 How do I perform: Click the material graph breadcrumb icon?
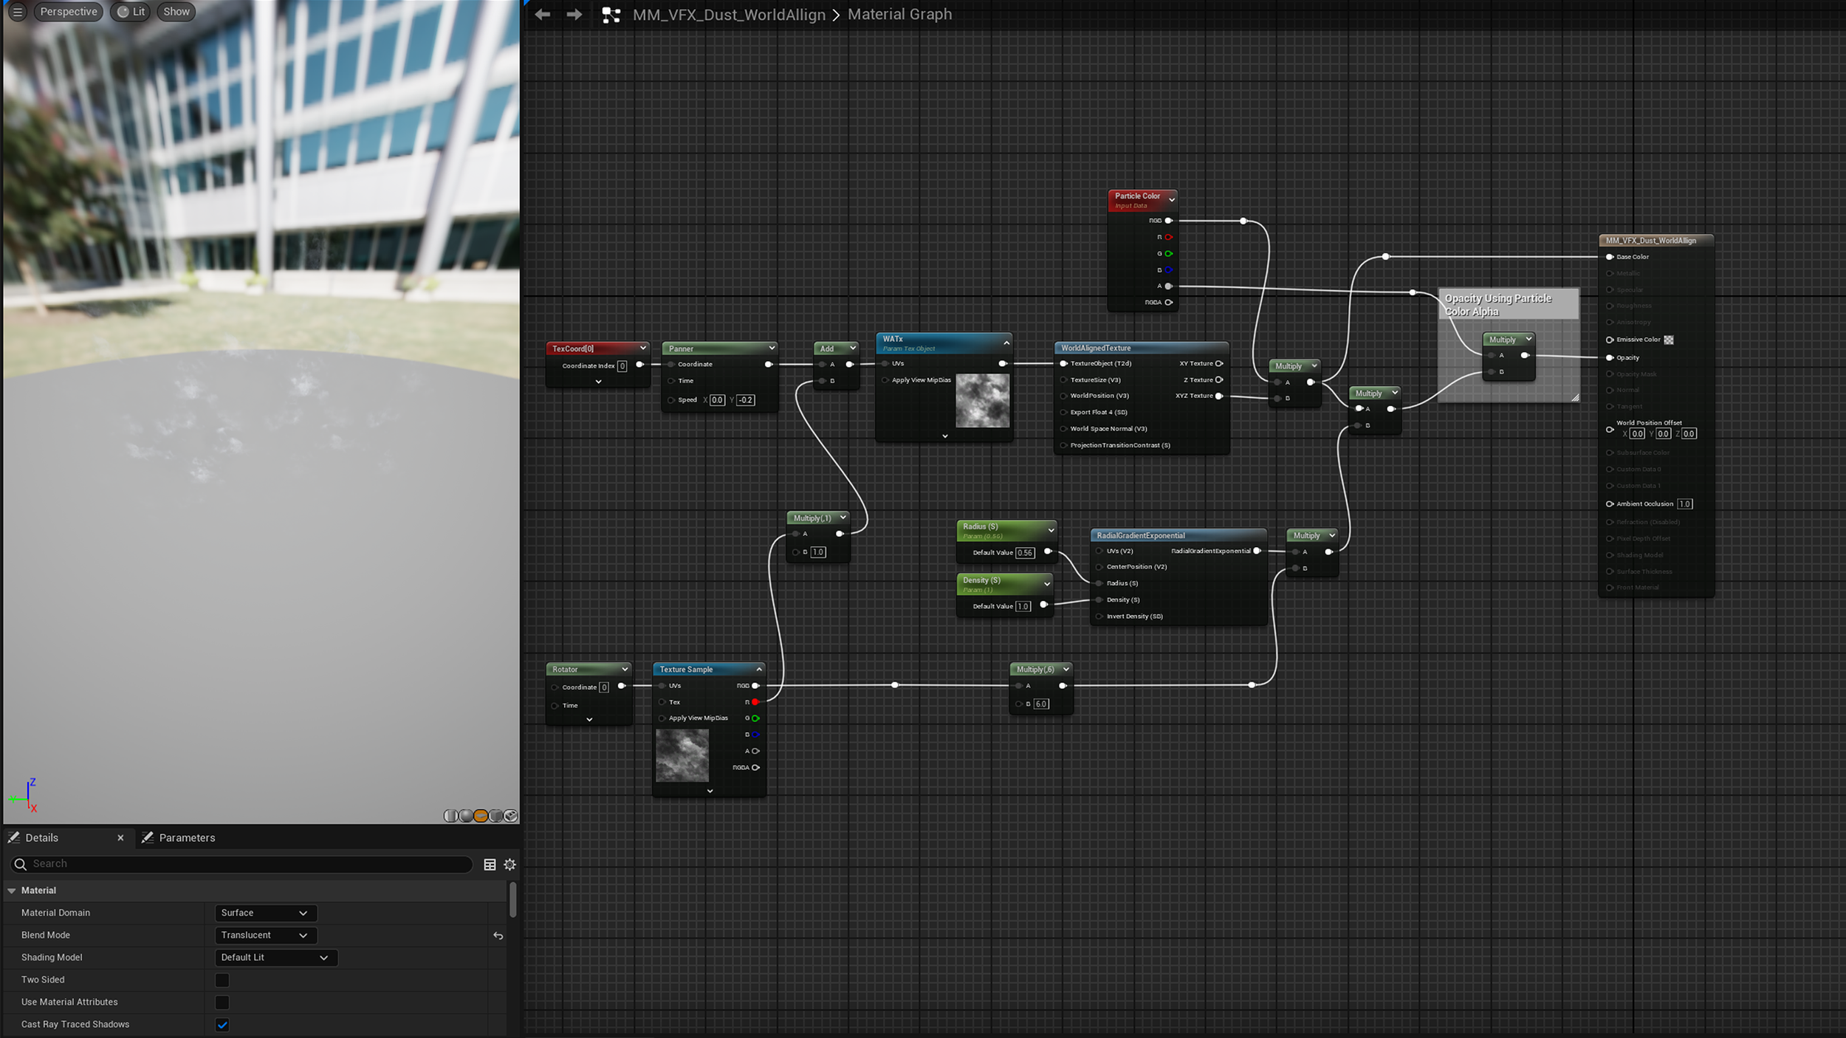[x=611, y=15]
